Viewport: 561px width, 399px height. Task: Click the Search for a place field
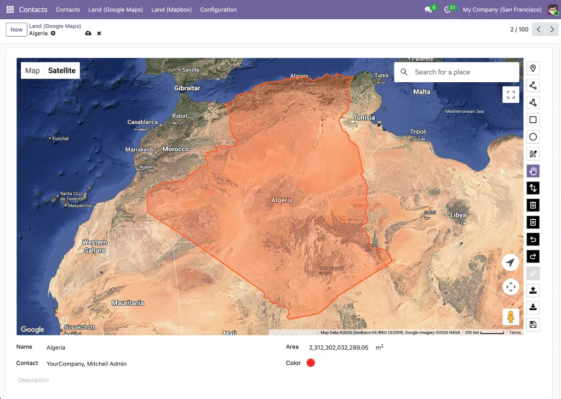pos(456,72)
